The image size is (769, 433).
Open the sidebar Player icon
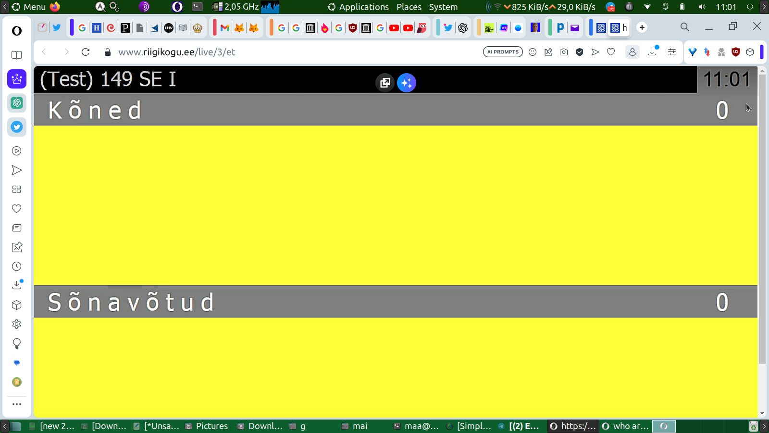pyautogui.click(x=17, y=151)
